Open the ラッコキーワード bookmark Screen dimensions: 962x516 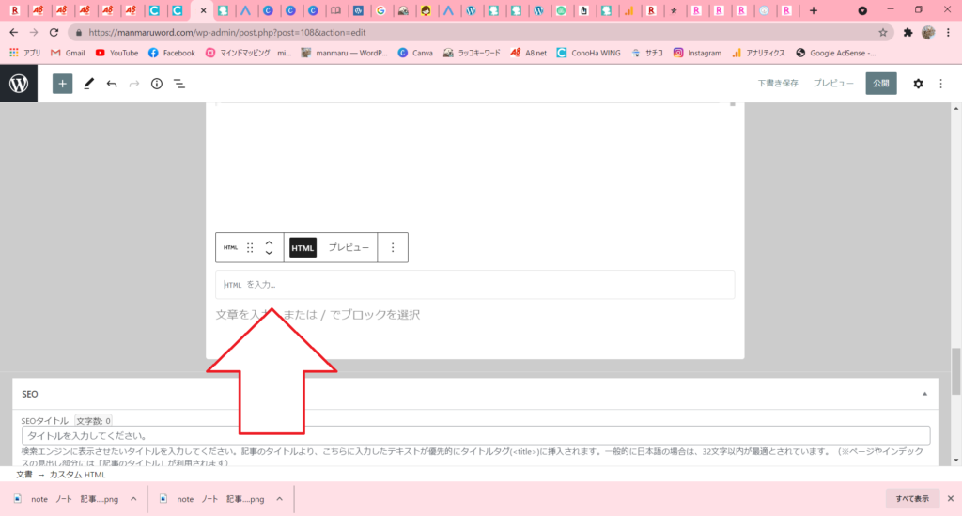(x=472, y=53)
